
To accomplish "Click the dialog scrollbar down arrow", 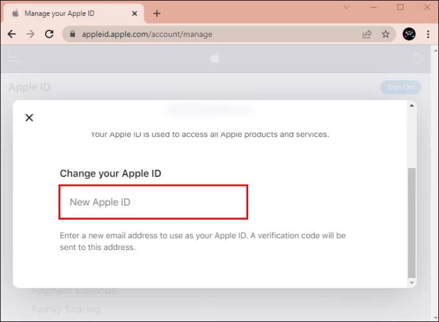I will tap(412, 283).
